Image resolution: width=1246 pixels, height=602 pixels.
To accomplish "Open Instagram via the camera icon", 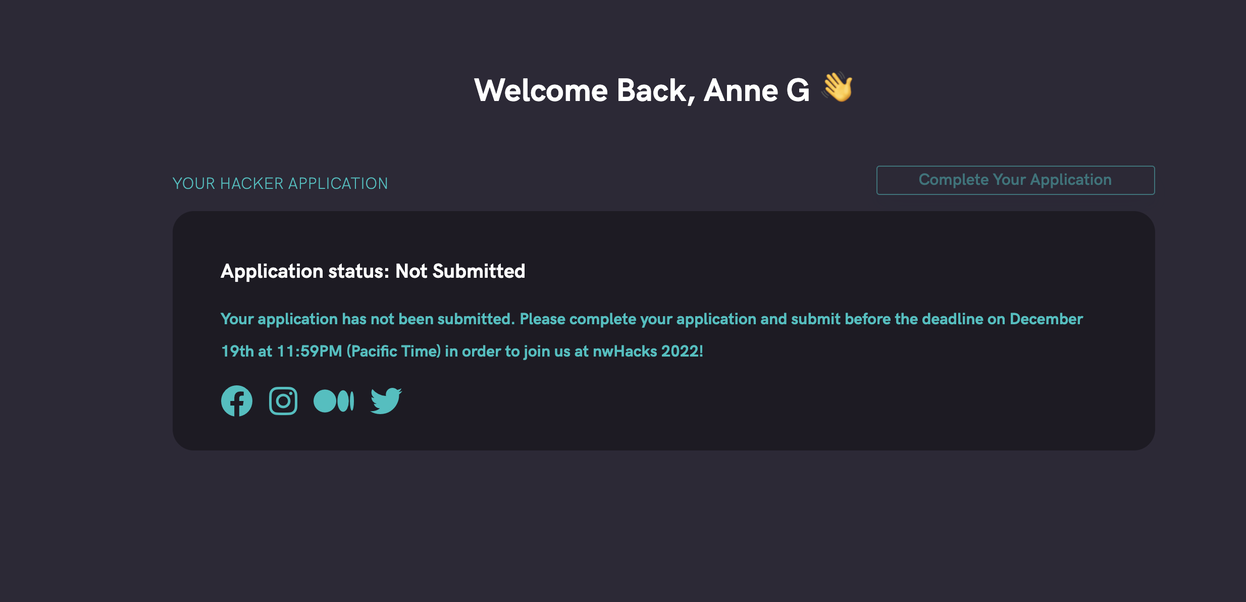I will (283, 400).
